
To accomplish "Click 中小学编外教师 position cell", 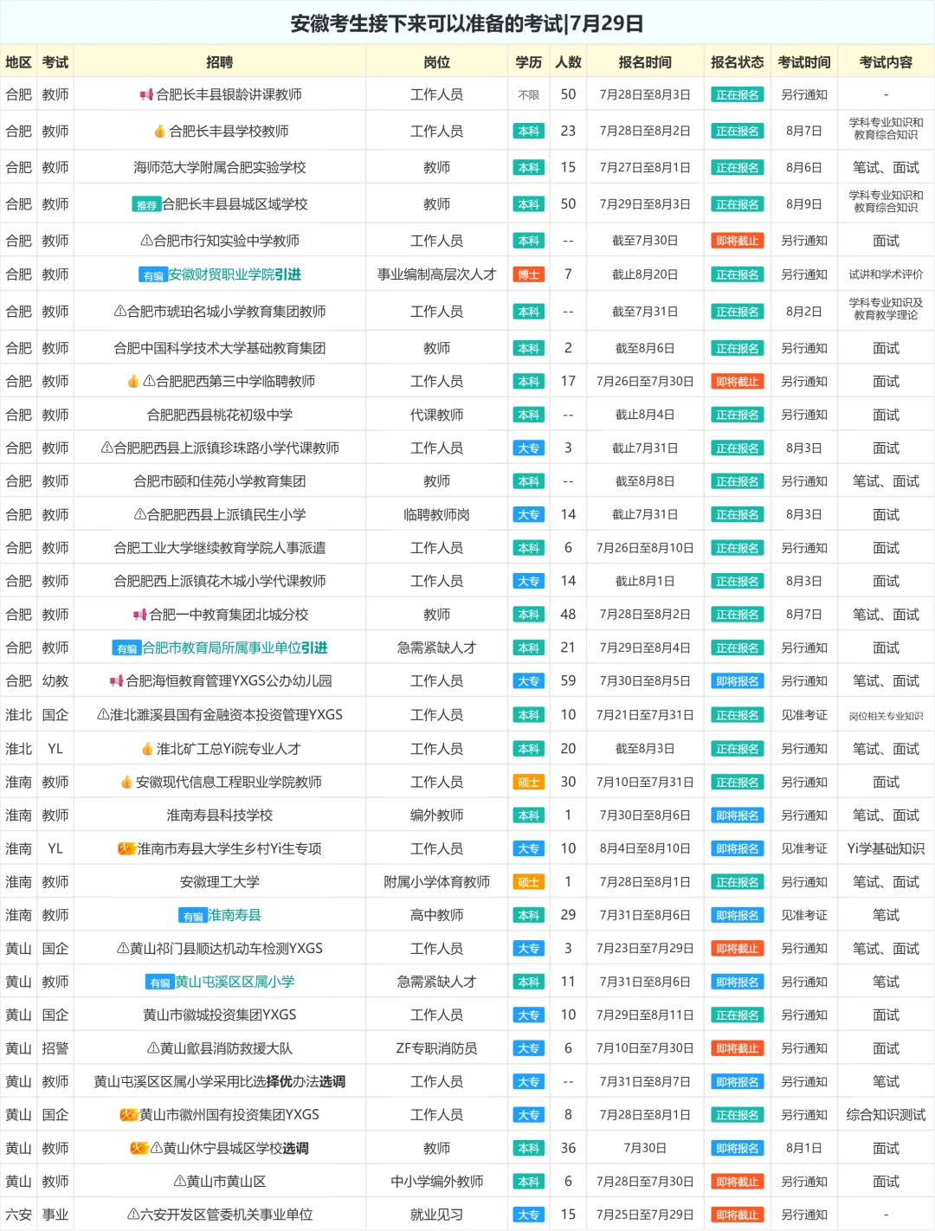I will (437, 1182).
